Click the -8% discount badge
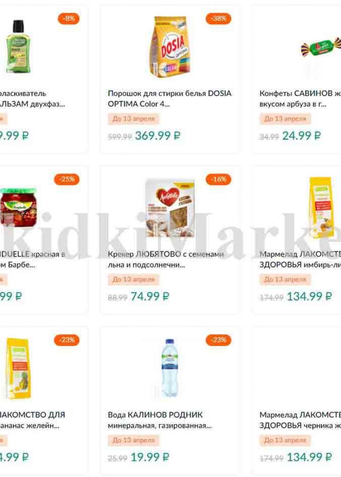 coord(68,18)
